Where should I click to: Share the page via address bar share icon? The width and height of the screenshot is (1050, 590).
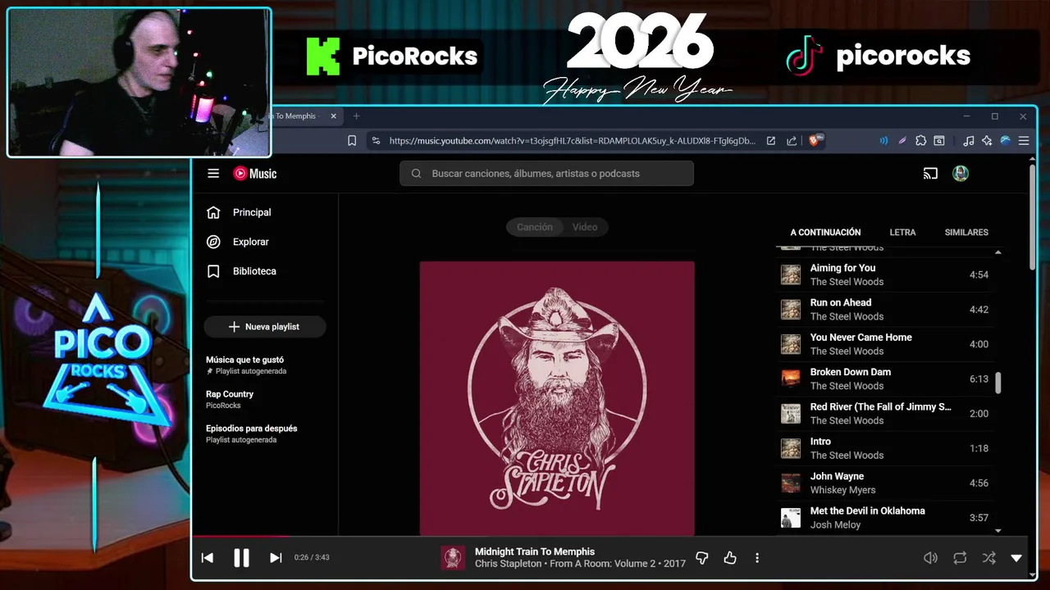(792, 141)
